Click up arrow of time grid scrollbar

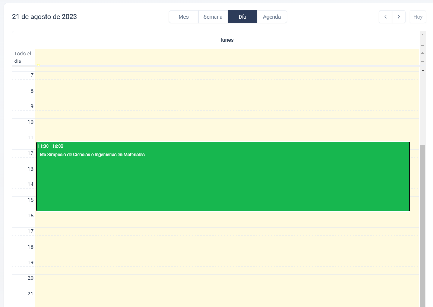pyautogui.click(x=423, y=70)
